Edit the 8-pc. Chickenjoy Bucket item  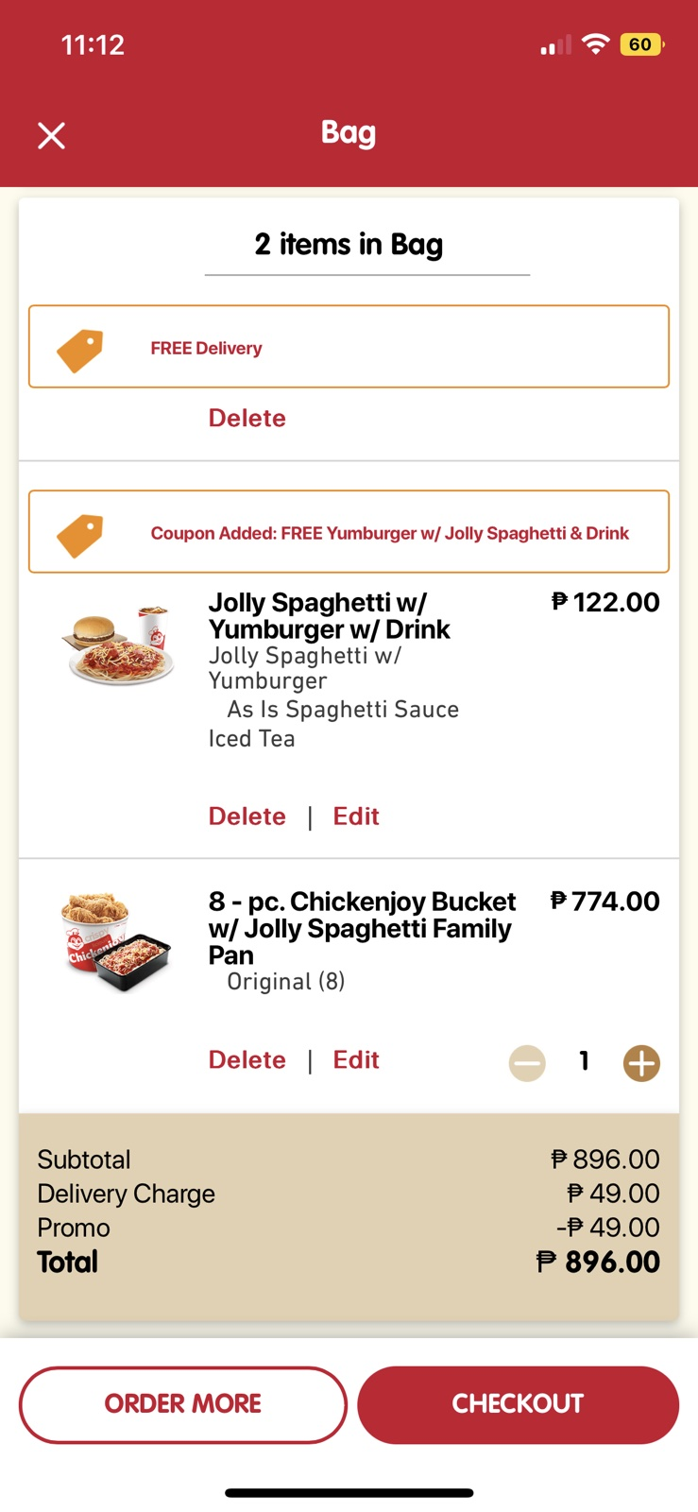click(x=356, y=1060)
